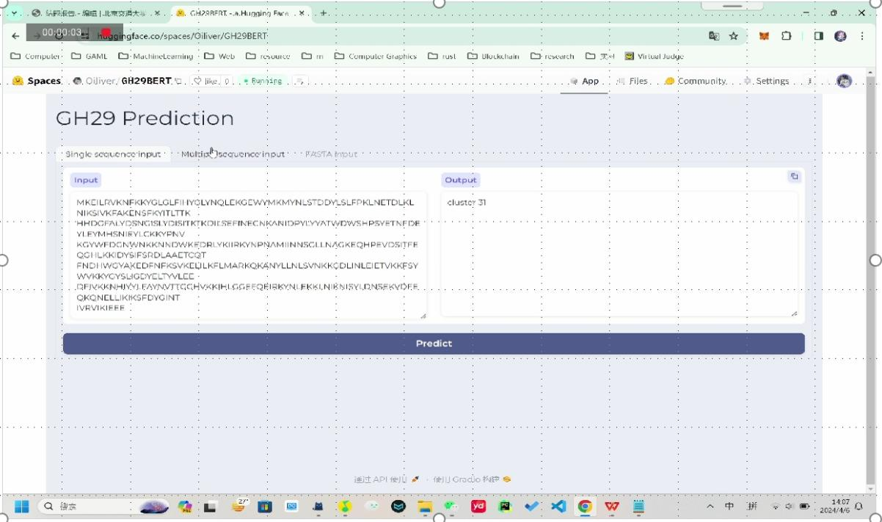
Task: Like the GH29BERT space
Action: pos(206,81)
